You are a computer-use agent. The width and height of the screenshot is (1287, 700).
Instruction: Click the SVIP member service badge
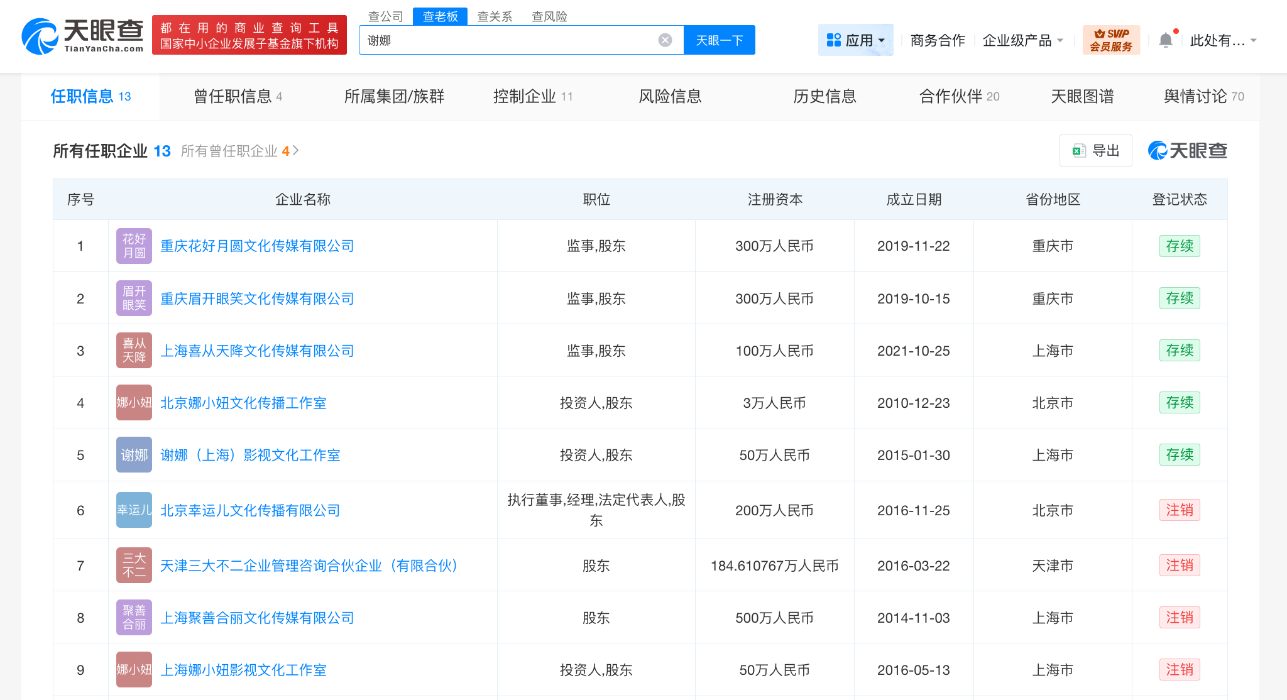click(1111, 40)
